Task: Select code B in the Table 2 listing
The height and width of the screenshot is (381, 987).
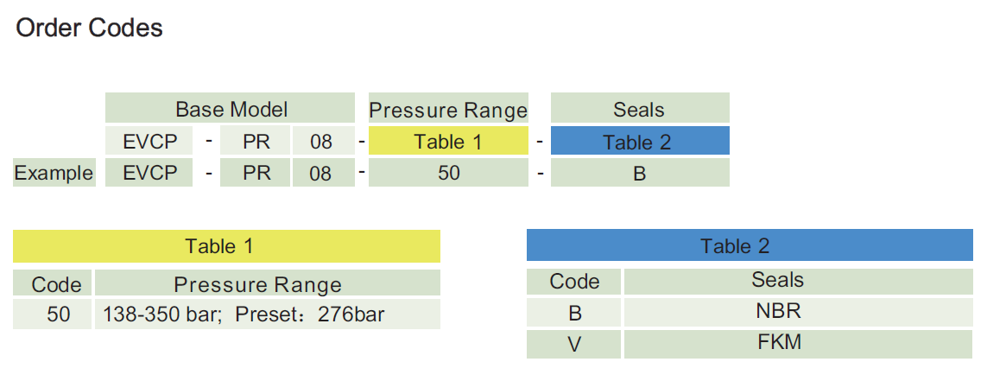Action: (574, 313)
